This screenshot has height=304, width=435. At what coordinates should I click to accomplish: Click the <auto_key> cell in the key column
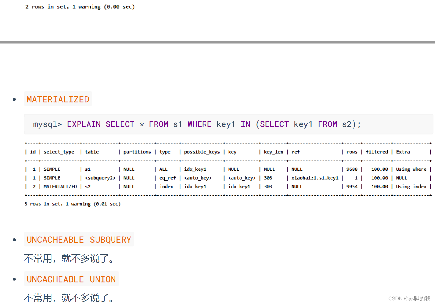[242, 178]
